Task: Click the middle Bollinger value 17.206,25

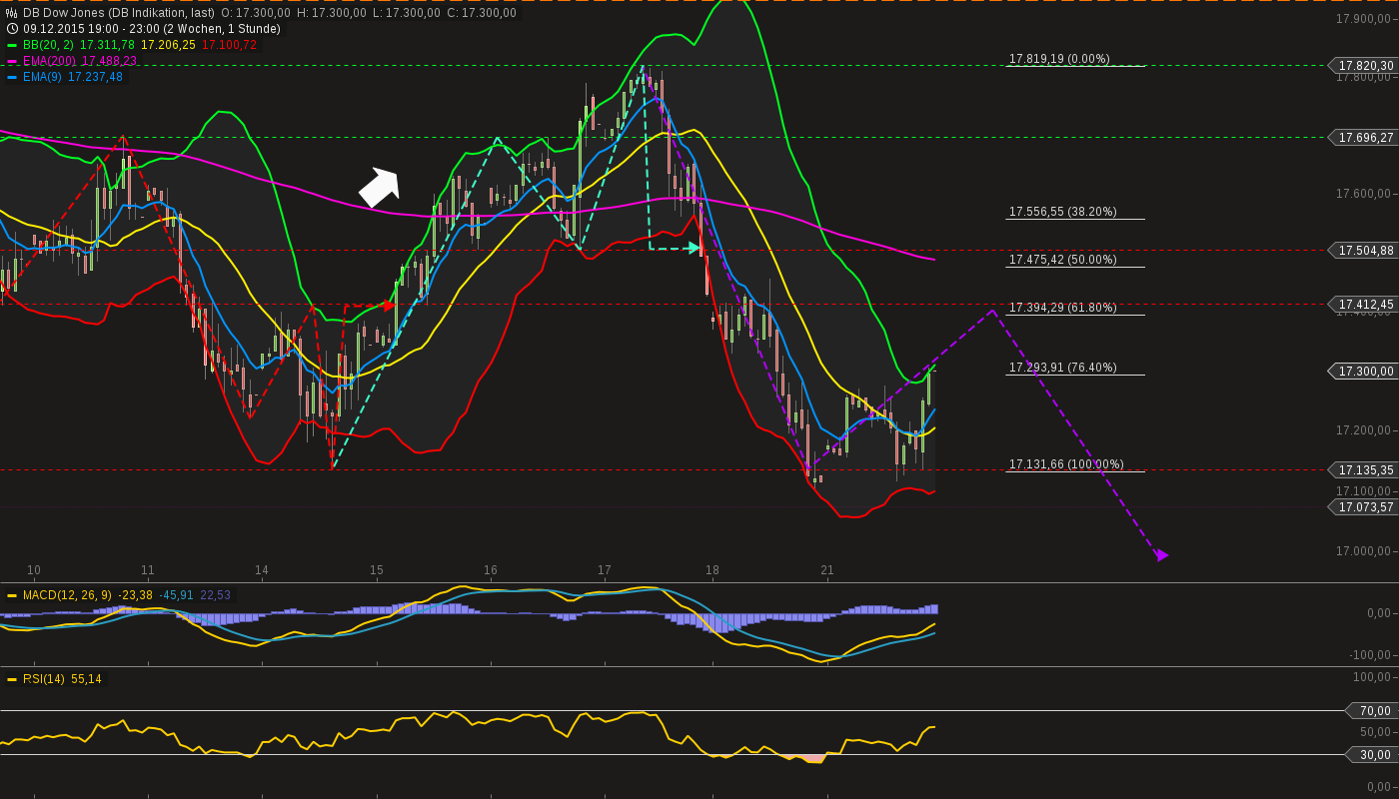Action: [168, 45]
